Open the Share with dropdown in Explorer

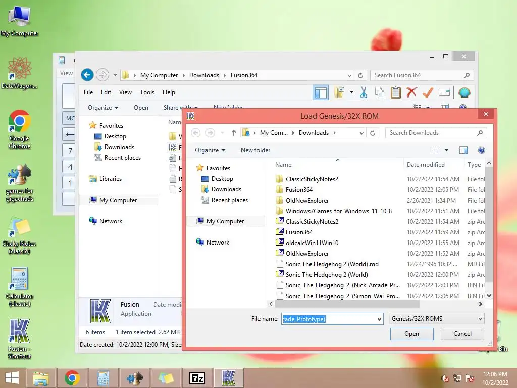click(x=181, y=108)
